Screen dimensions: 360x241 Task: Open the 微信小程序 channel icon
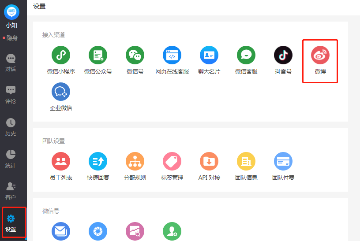tap(61, 55)
